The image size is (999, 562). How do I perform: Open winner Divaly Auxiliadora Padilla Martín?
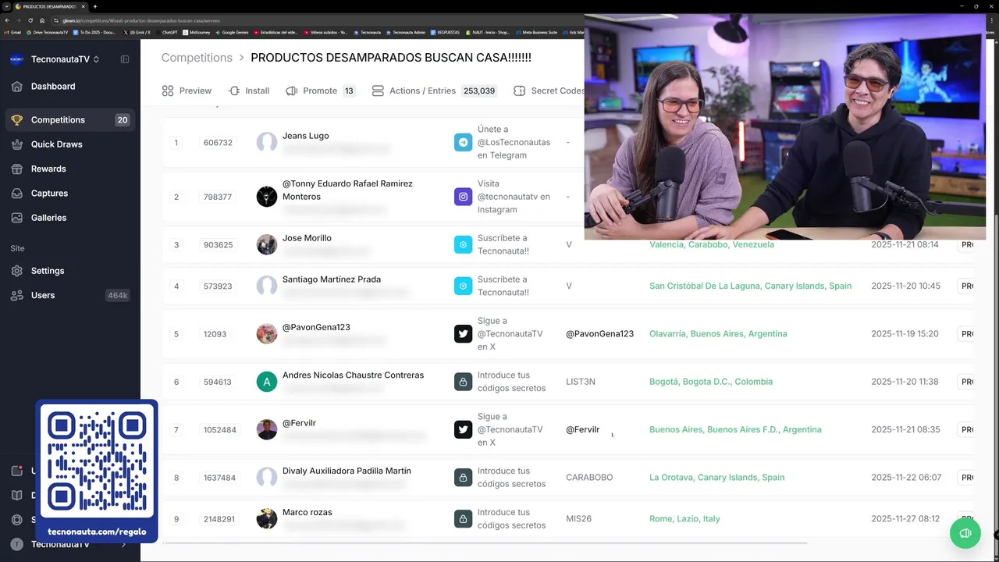[347, 471]
